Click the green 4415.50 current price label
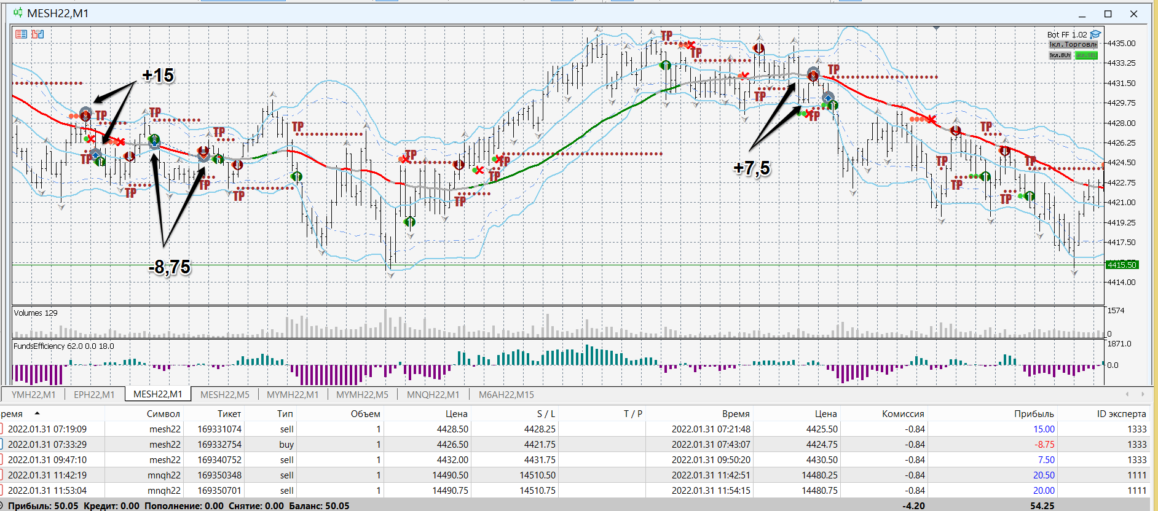 [x=1122, y=265]
